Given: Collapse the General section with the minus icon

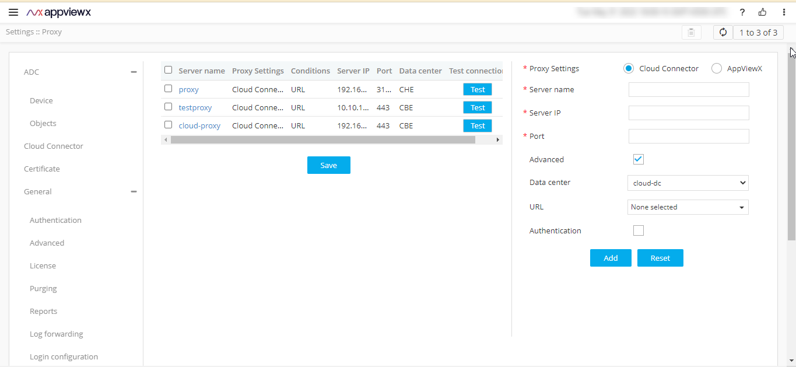Looking at the screenshot, I should 134,192.
